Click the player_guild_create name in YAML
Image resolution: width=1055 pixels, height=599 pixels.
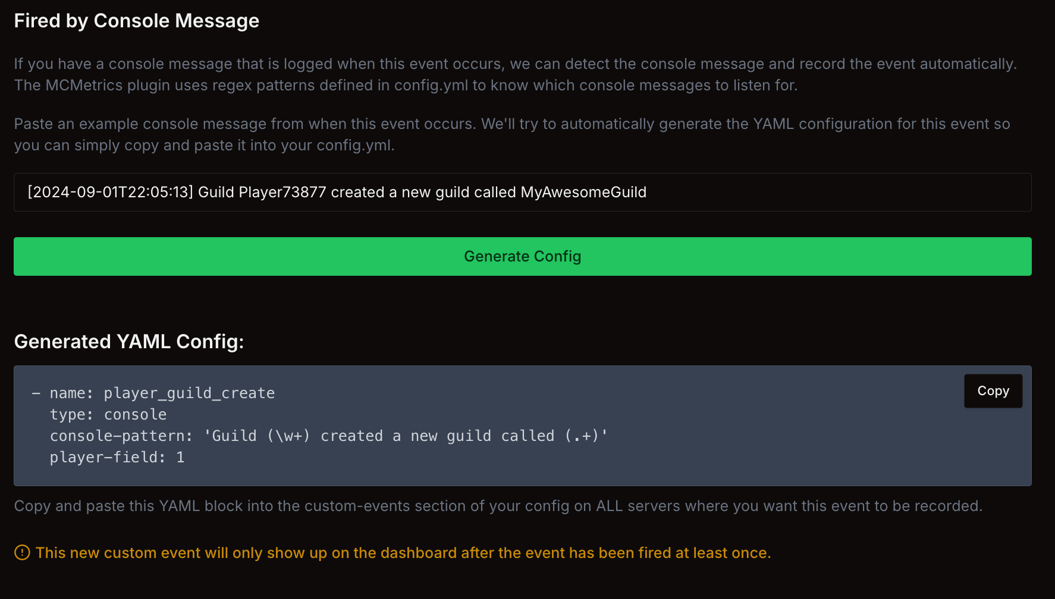click(189, 393)
